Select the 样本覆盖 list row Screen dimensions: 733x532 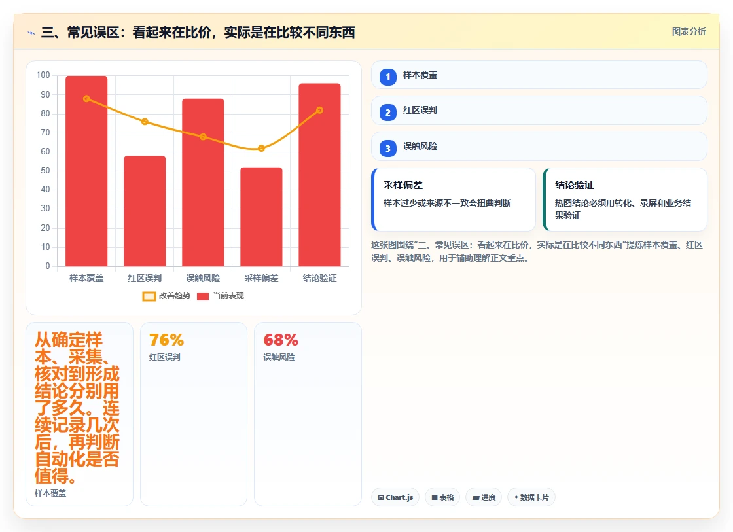pos(539,75)
